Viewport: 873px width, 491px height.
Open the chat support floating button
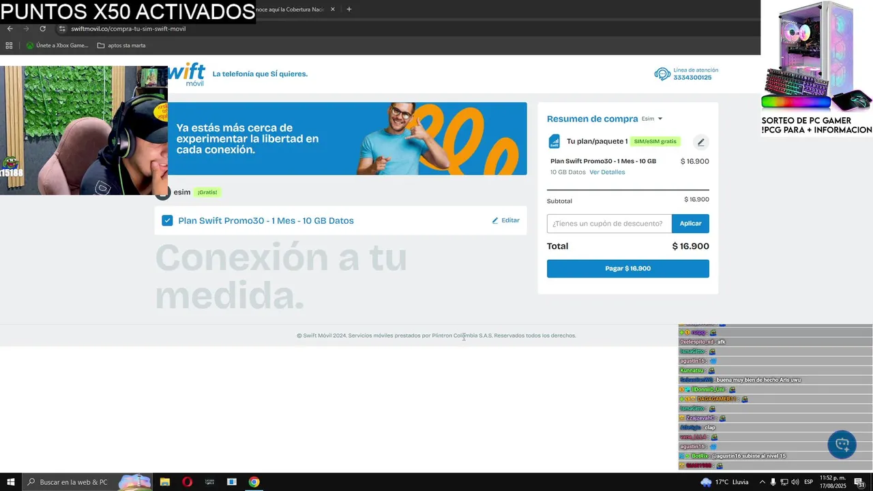[x=842, y=445]
